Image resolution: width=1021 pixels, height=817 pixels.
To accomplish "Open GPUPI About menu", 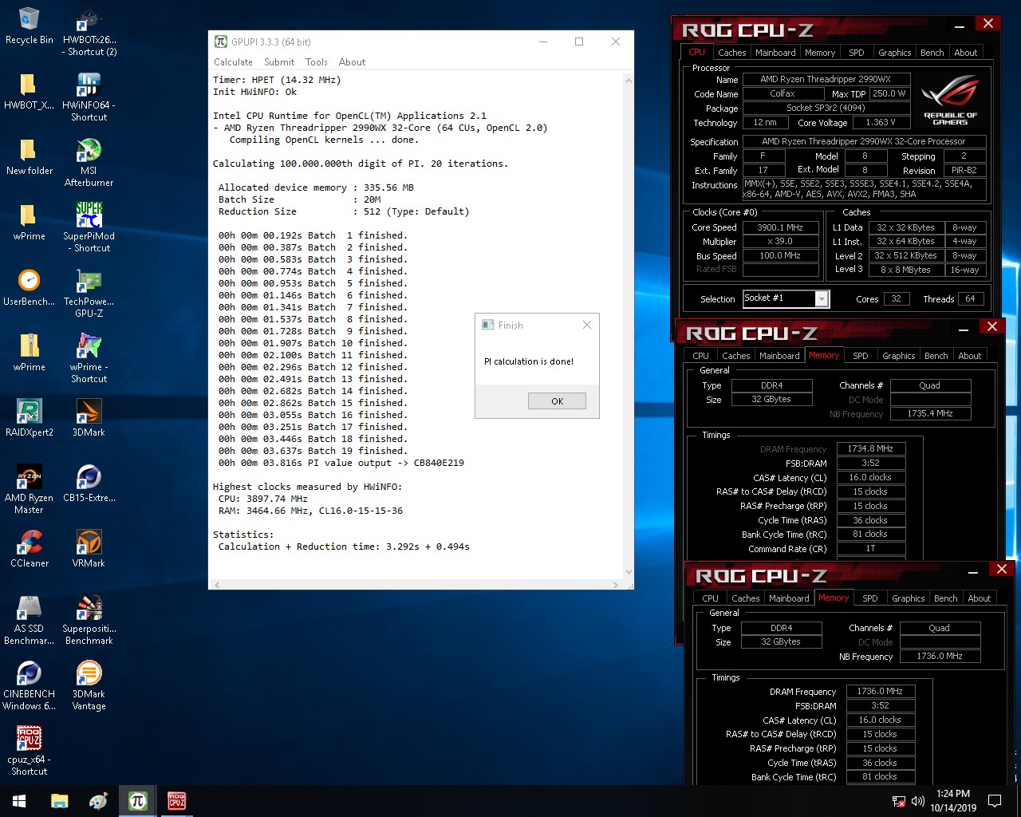I will [x=352, y=62].
